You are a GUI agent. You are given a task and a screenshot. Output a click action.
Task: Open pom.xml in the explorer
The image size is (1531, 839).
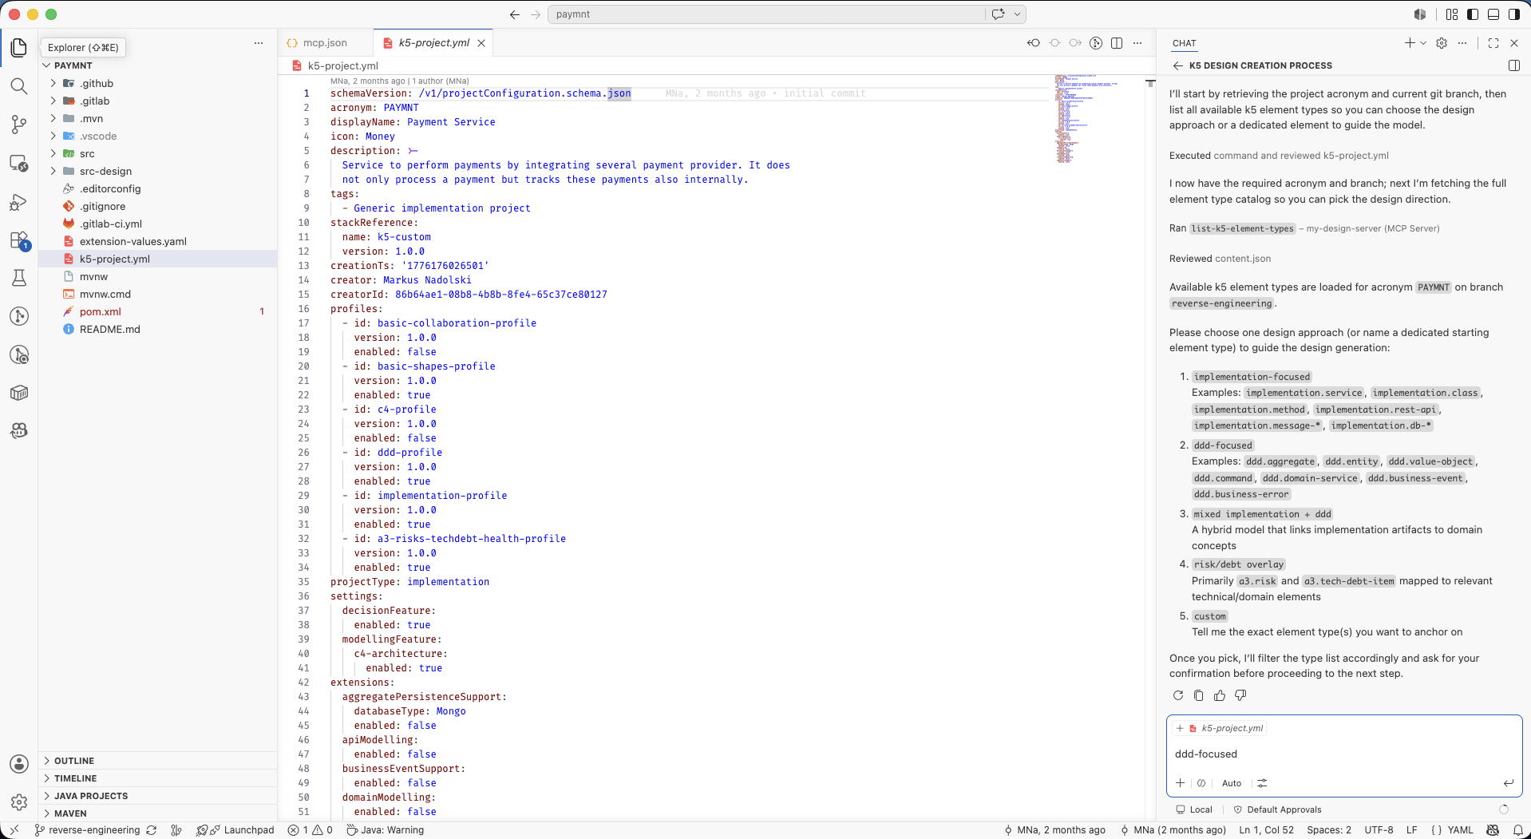coord(101,311)
